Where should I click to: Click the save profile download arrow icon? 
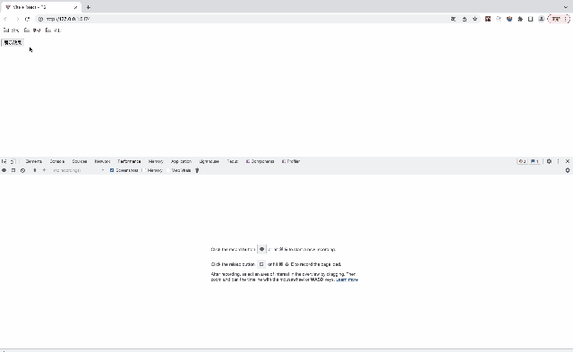point(44,170)
